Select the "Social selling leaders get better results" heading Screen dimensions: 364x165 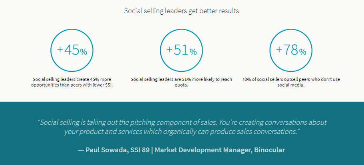pyautogui.click(x=181, y=11)
